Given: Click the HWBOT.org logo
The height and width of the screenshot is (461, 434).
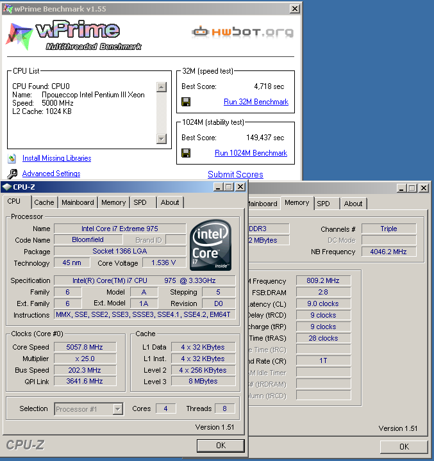Looking at the screenshot, I should pyautogui.click(x=243, y=32).
